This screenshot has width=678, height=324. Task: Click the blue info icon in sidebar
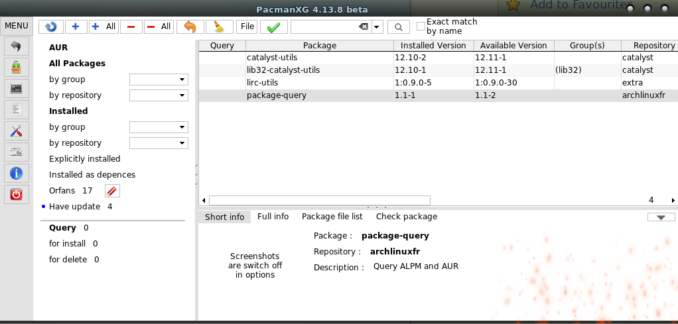[x=17, y=173]
